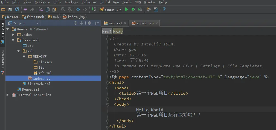Viewport: 276px width, 130px height.
Task: Open Project Structure from the toolbar
Action: coord(156,10)
